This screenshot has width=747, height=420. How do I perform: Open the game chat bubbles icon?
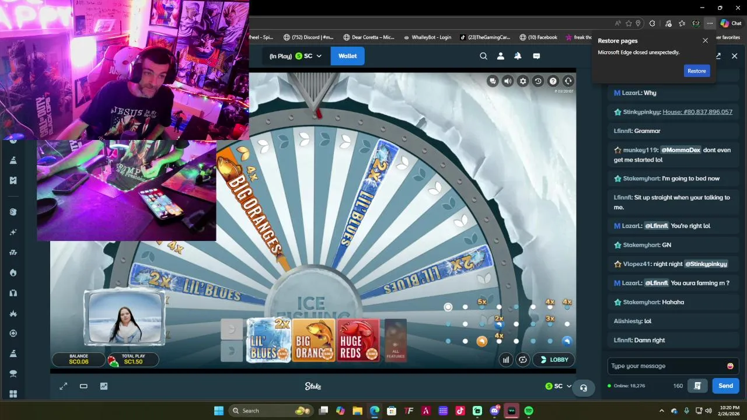493,81
